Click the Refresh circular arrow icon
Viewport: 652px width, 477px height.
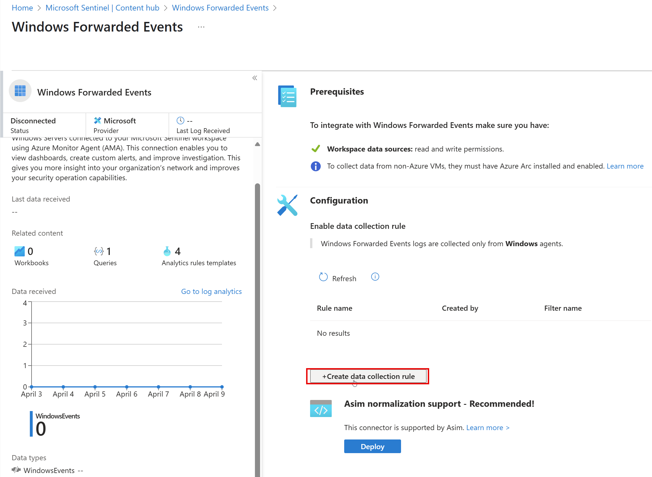[323, 277]
